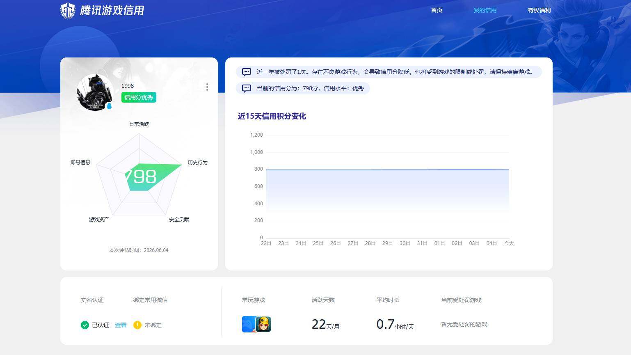This screenshot has height=355, width=631.
Task: Click the 实名认证 label
Action: tap(92, 300)
